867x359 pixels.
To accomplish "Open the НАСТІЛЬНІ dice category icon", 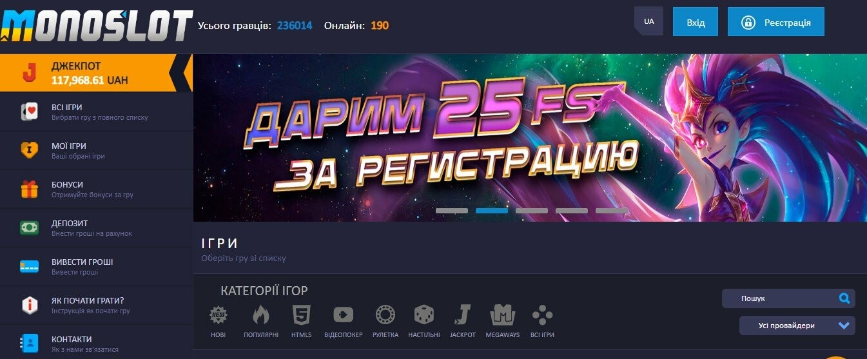I will point(424,315).
